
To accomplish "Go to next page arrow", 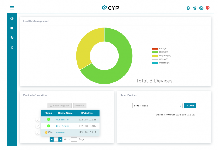I will [60, 139].
